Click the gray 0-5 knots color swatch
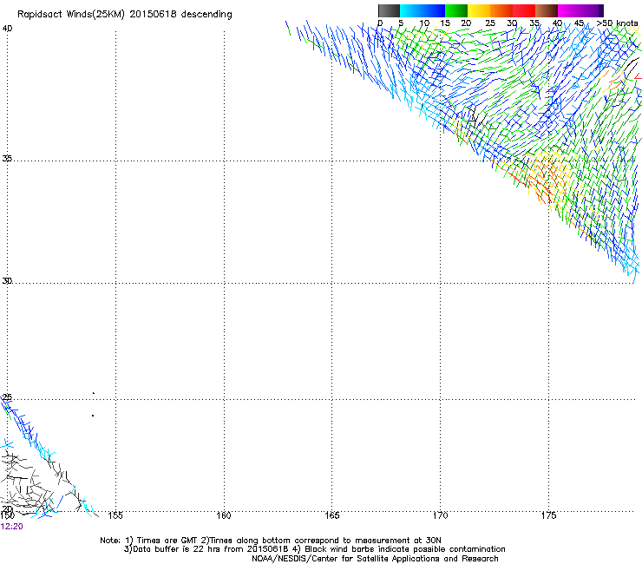This screenshot has width=642, height=564. pyautogui.click(x=389, y=10)
